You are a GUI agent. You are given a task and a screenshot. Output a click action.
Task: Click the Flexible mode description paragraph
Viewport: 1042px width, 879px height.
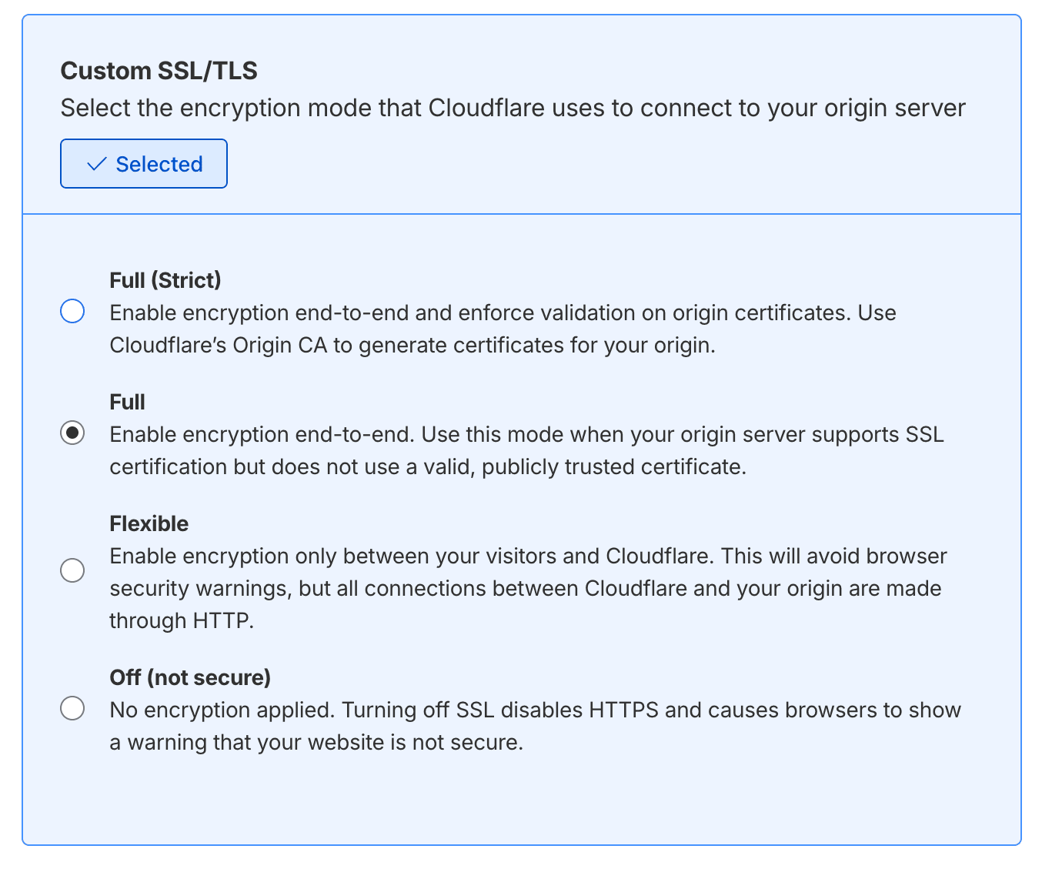point(527,588)
